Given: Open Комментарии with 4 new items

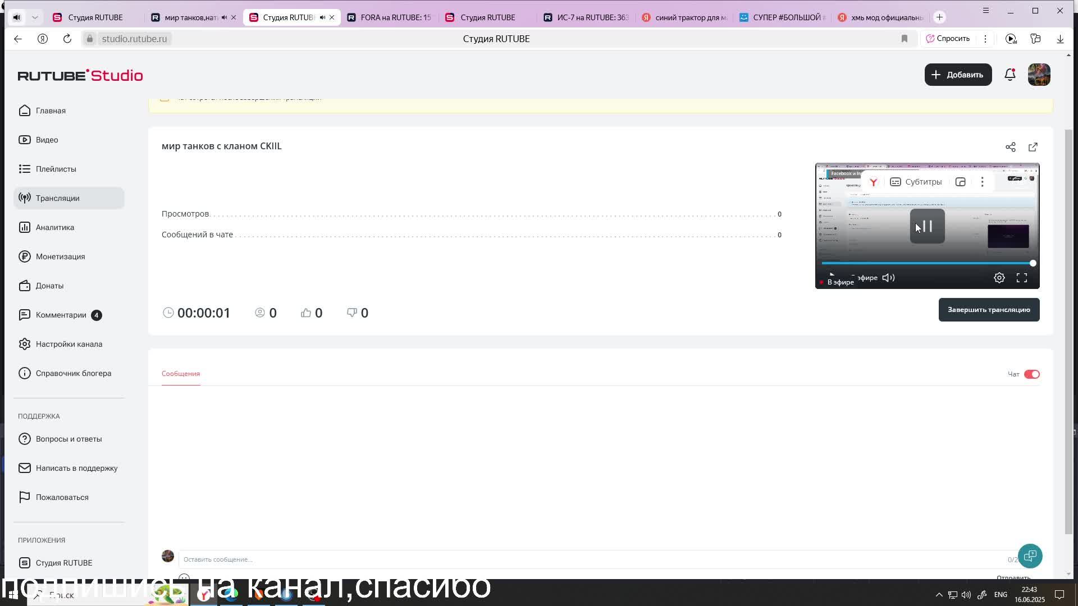Looking at the screenshot, I should [68, 315].
